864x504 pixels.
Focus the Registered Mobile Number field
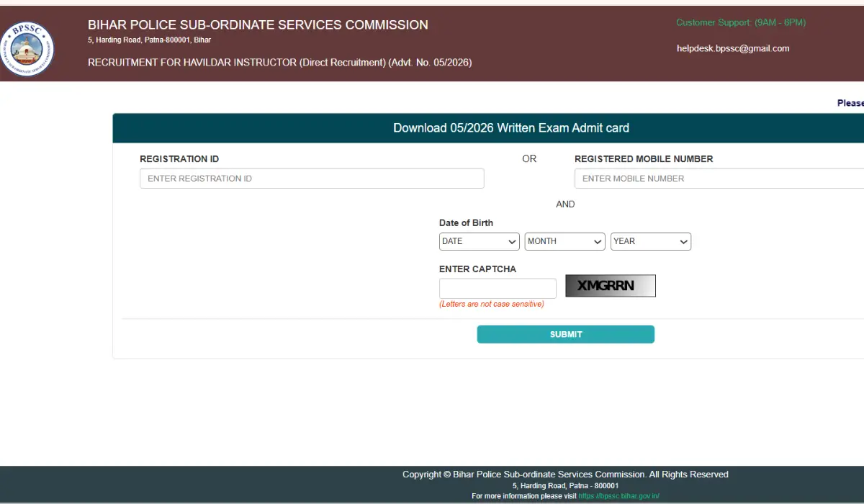point(719,179)
